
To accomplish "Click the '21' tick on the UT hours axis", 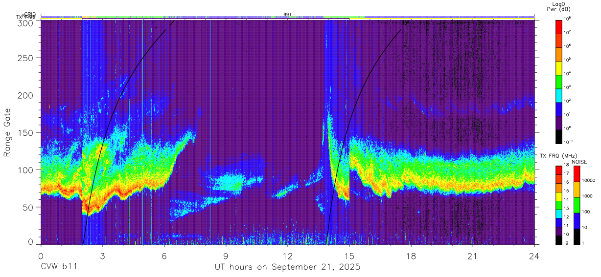I will point(472,256).
